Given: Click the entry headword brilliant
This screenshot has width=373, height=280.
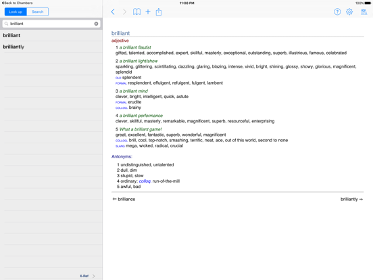Looking at the screenshot, I should [x=120, y=33].
